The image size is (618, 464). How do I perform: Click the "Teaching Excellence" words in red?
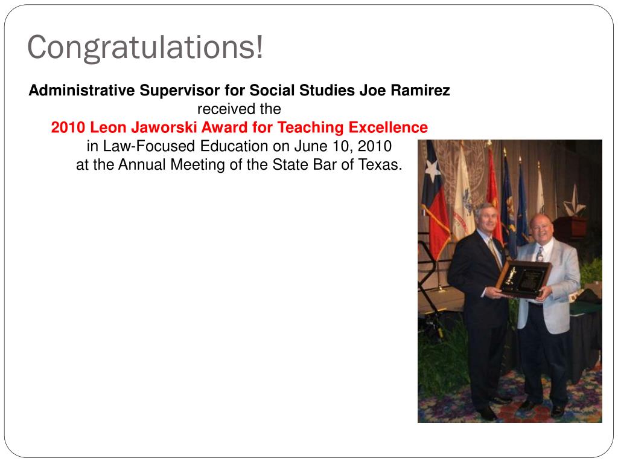coord(352,127)
